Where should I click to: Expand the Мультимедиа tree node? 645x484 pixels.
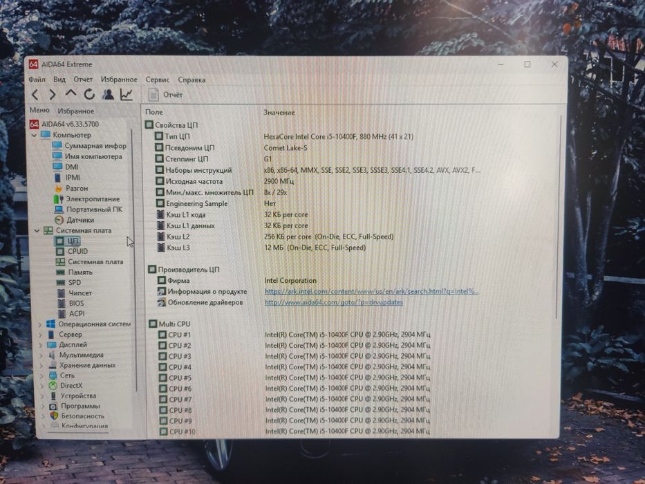(41, 355)
